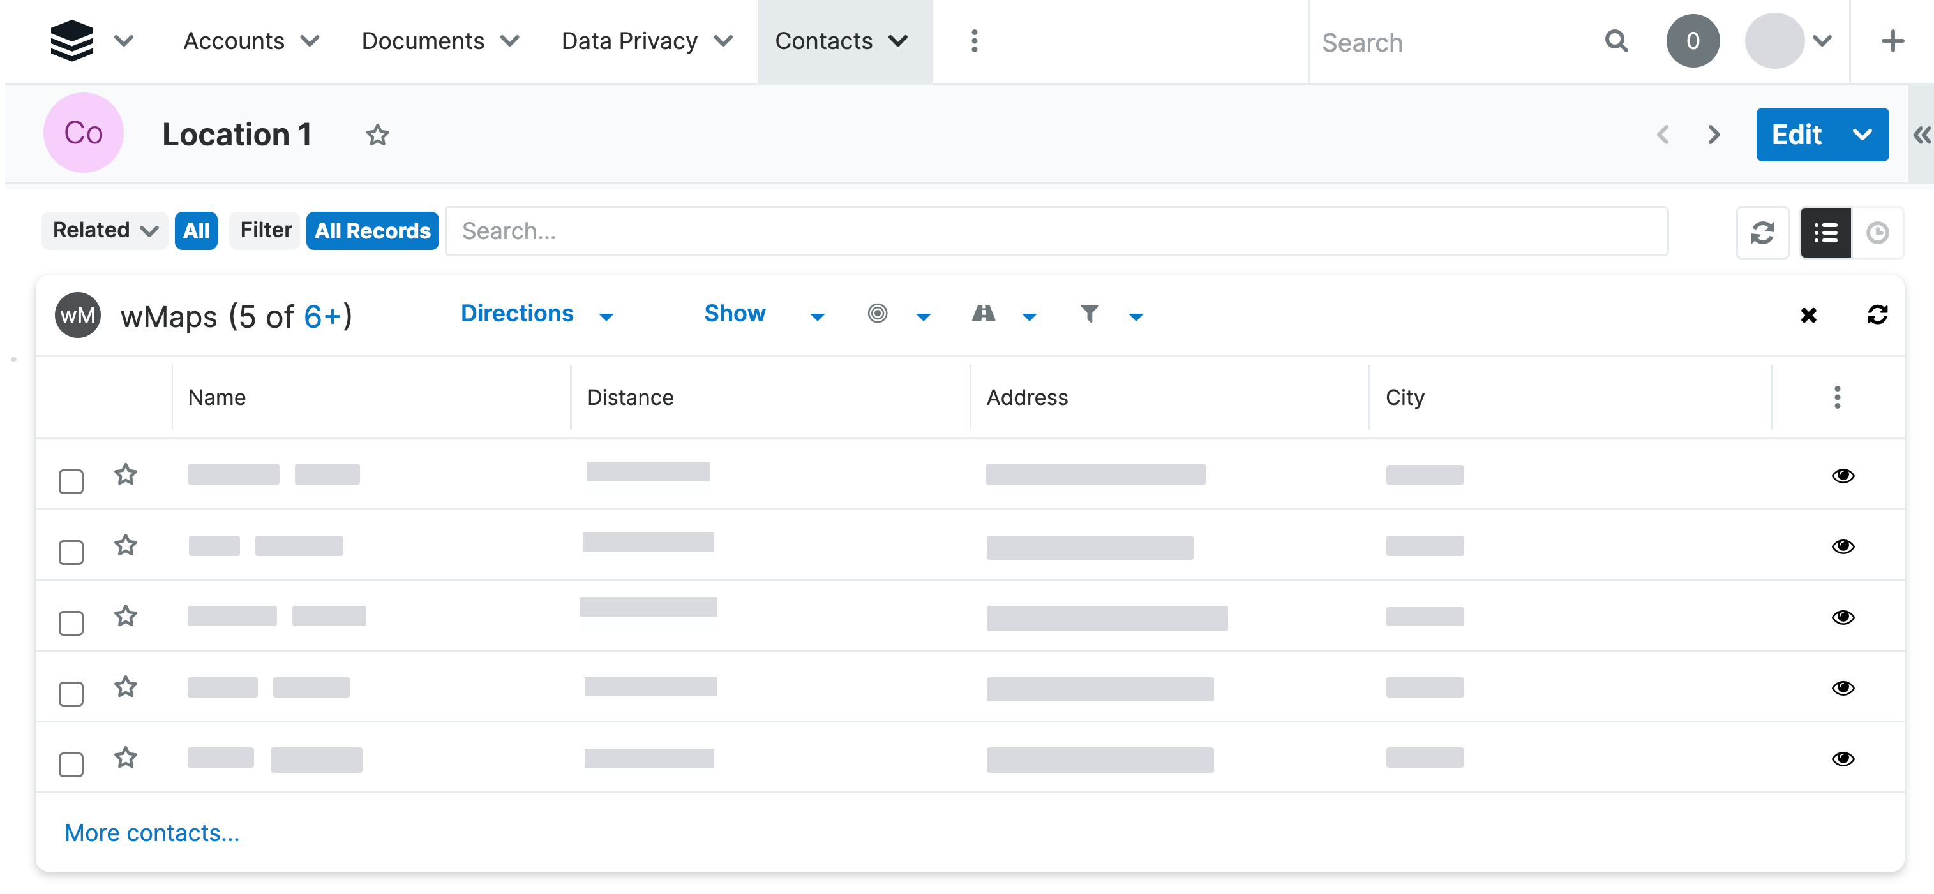Image resolution: width=1934 pixels, height=894 pixels.
Task: Click the road route icon
Action: (983, 314)
